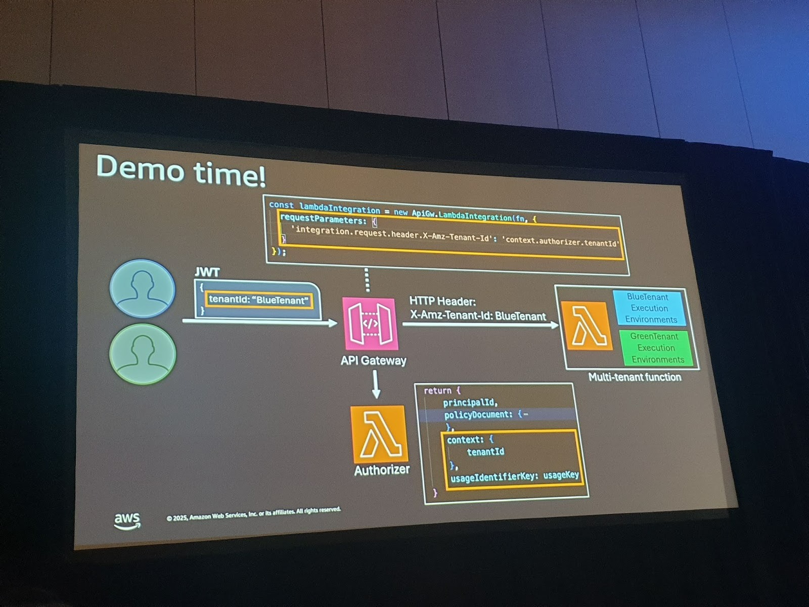Click the "Multi-tenant function" caption

pyautogui.click(x=635, y=377)
